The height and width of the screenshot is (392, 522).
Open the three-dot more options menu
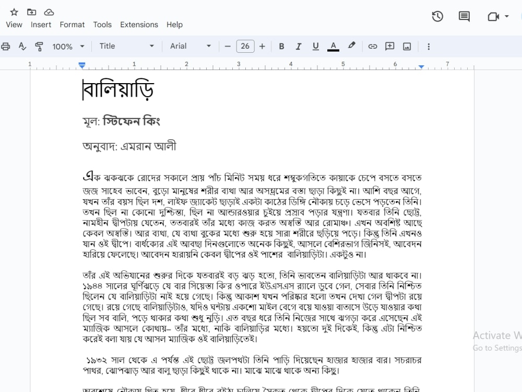click(x=429, y=47)
